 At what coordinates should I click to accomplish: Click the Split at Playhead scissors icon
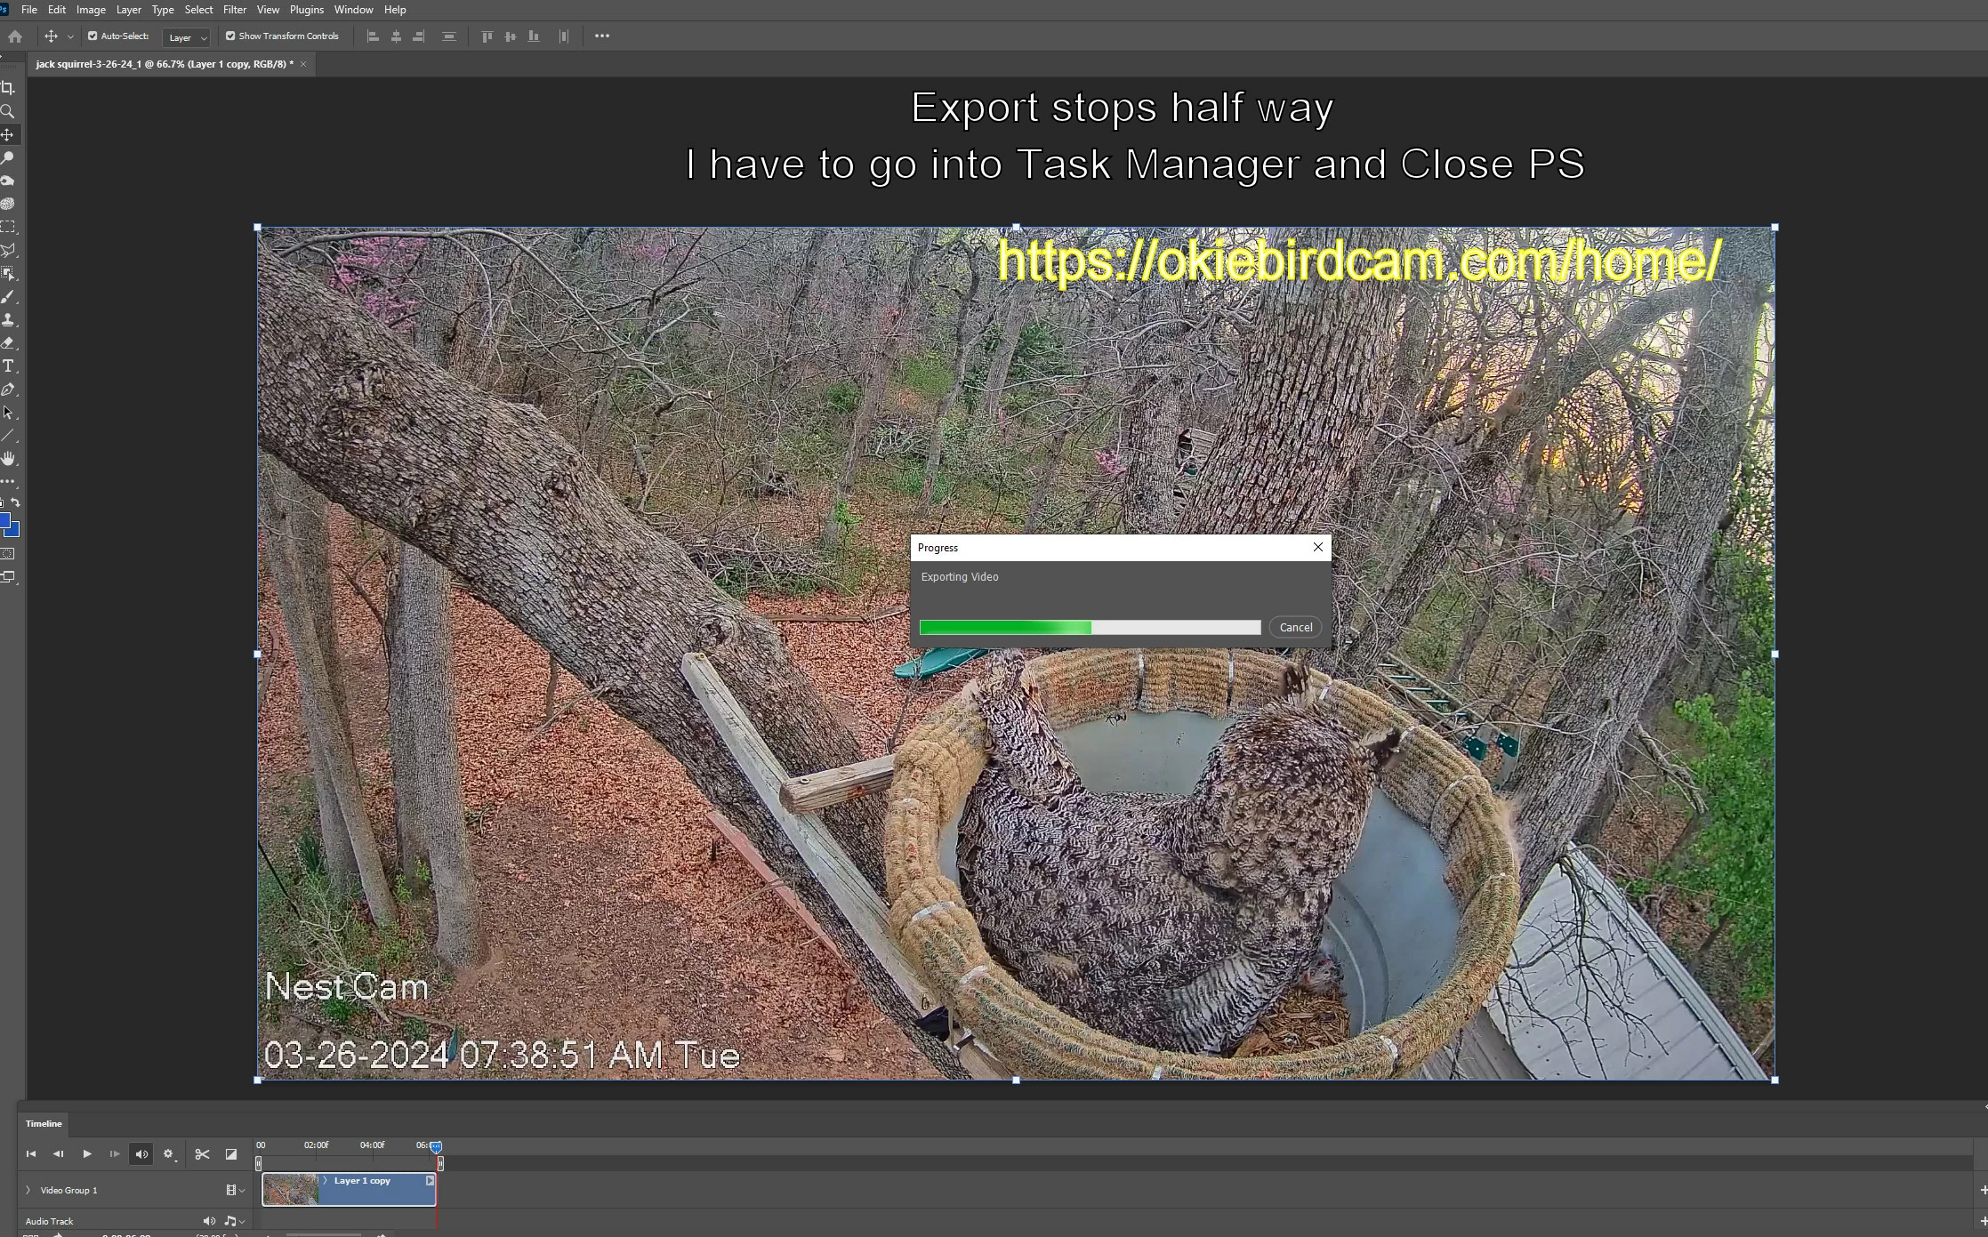coord(202,1154)
